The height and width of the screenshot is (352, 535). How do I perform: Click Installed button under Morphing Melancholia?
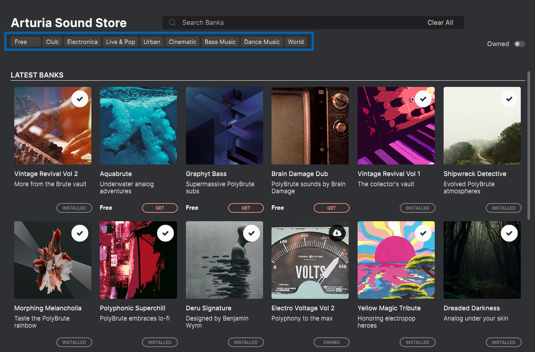pyautogui.click(x=74, y=342)
